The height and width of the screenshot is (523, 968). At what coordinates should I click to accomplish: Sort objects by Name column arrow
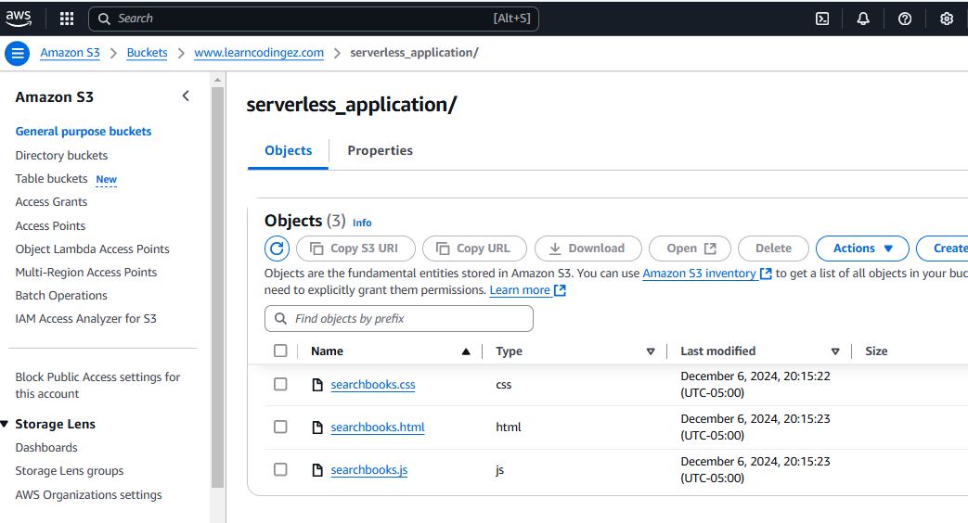pyautogui.click(x=466, y=351)
